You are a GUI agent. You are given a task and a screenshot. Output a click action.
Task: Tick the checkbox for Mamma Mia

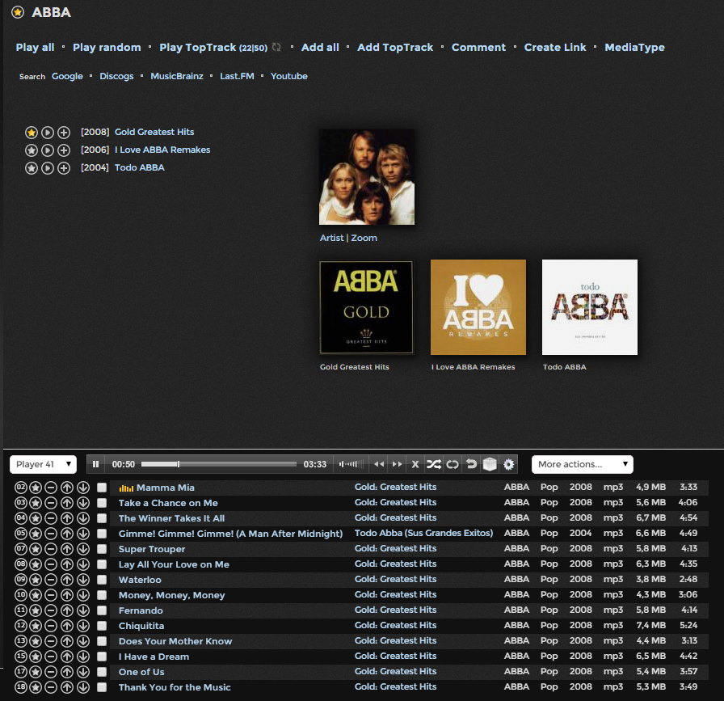102,488
